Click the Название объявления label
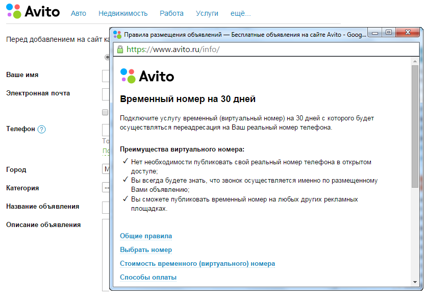The width and height of the screenshot is (426, 301). 43,207
